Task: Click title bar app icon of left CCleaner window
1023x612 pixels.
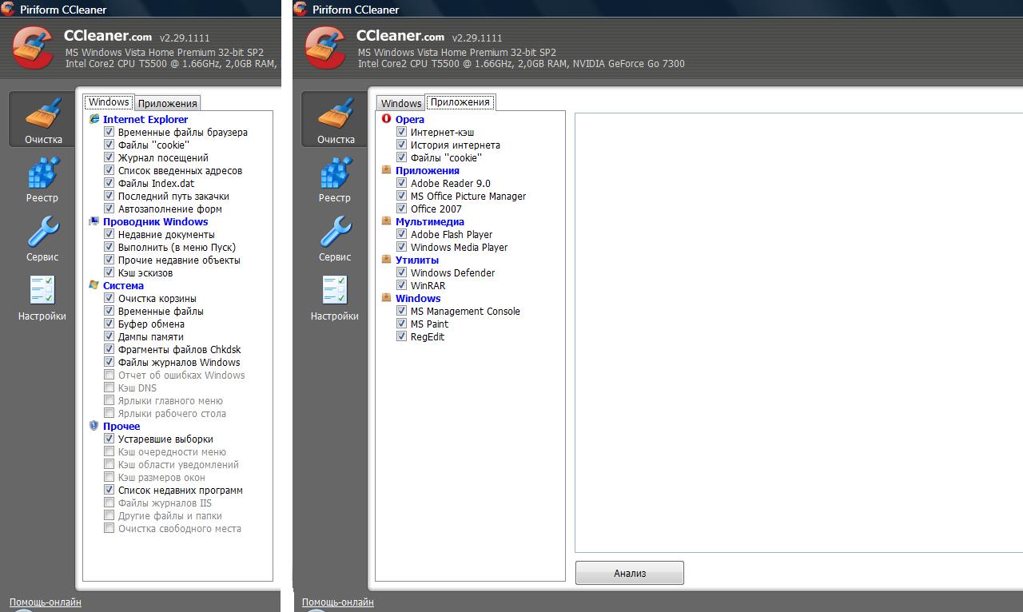Action: [8, 9]
